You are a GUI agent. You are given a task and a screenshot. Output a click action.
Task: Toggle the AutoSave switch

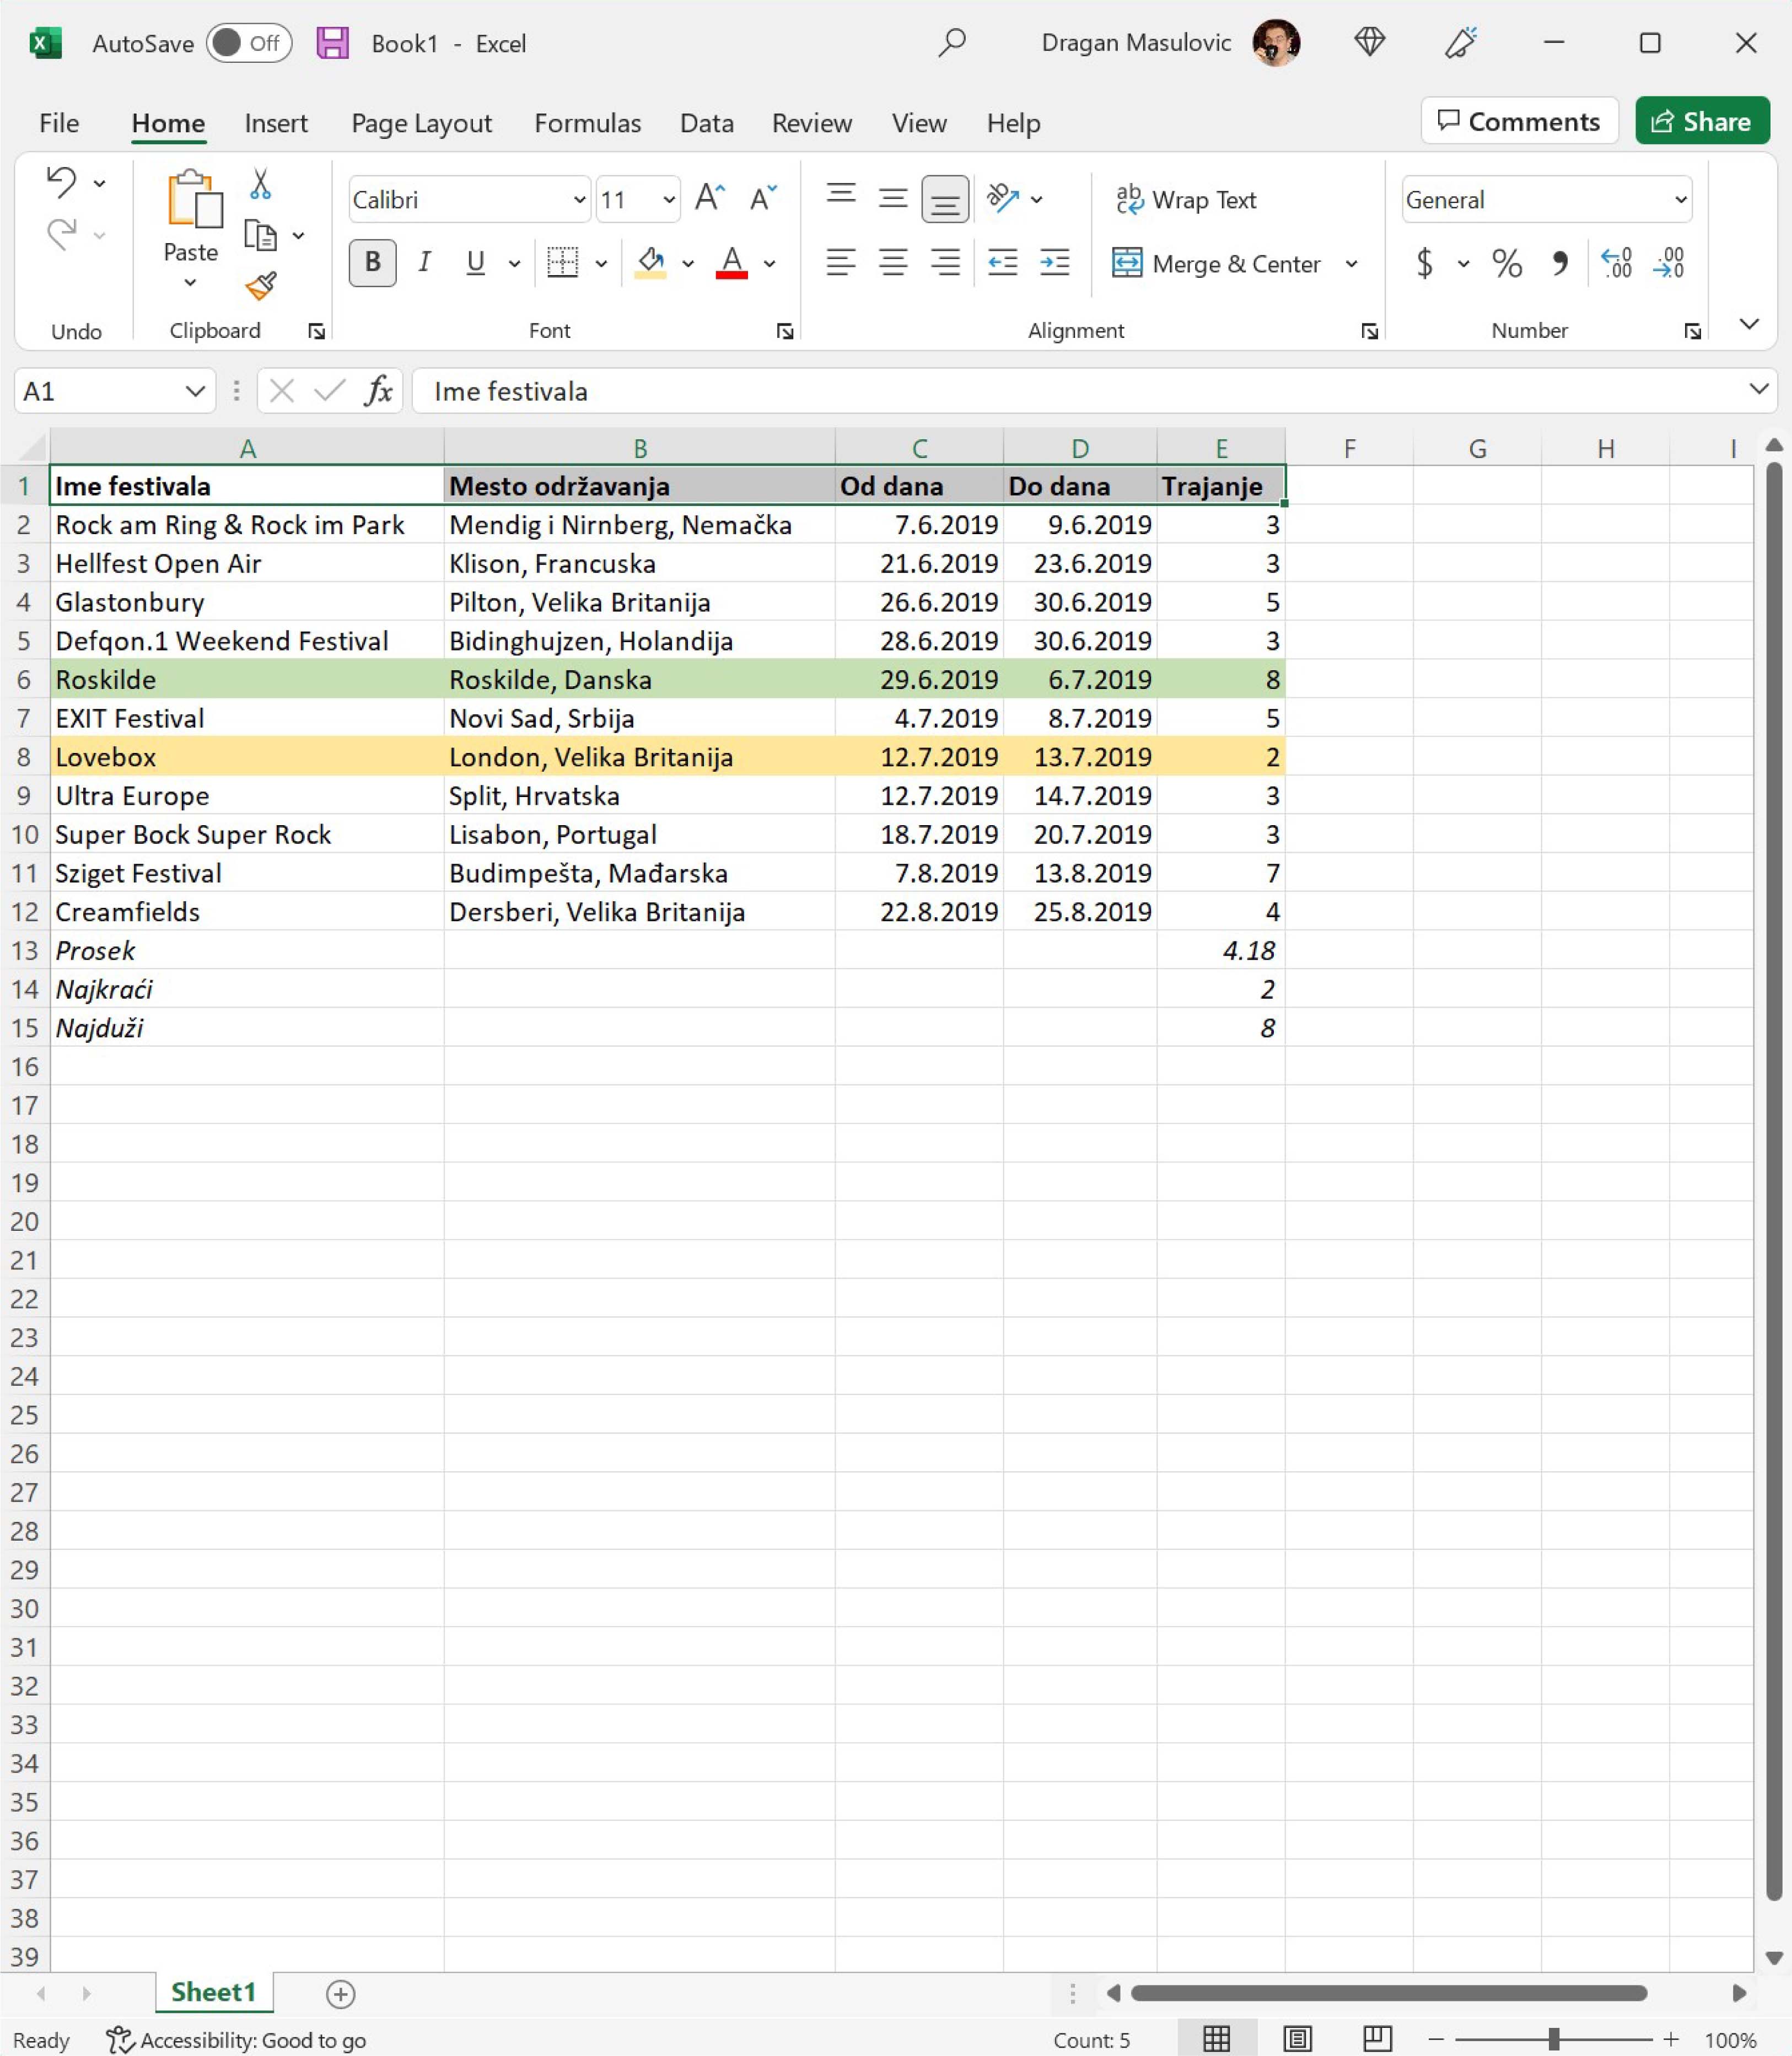tap(248, 43)
